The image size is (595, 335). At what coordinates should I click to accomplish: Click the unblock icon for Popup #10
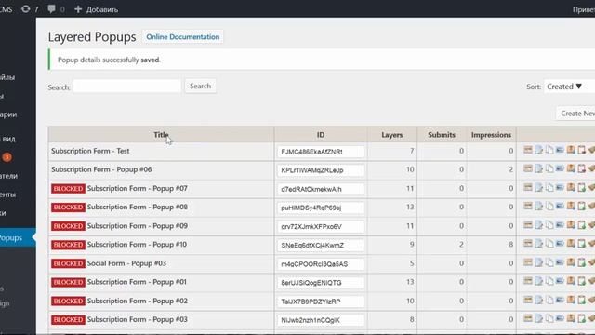(x=581, y=244)
